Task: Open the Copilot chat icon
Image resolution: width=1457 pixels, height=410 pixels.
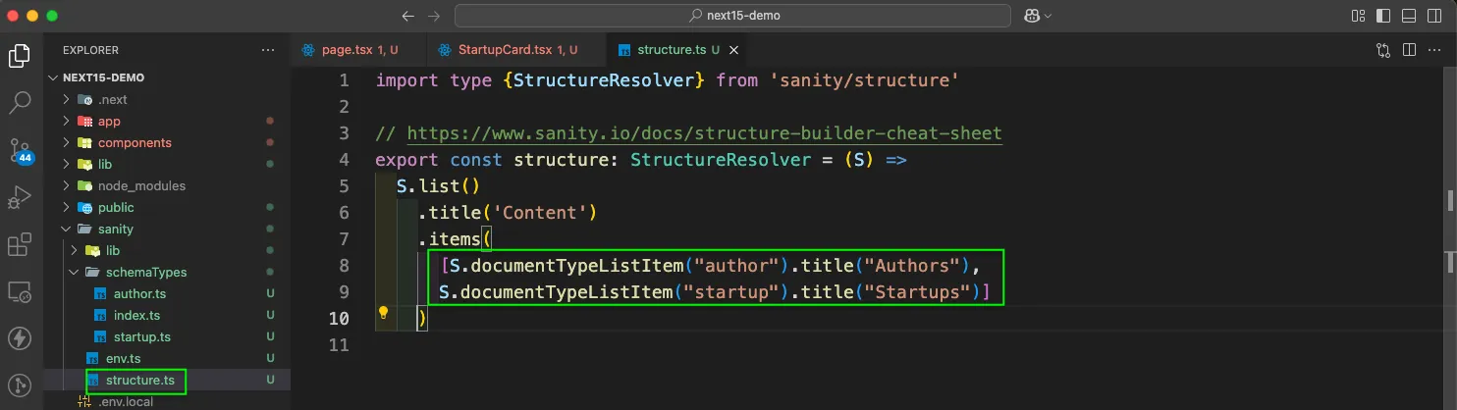Action: tap(1032, 16)
